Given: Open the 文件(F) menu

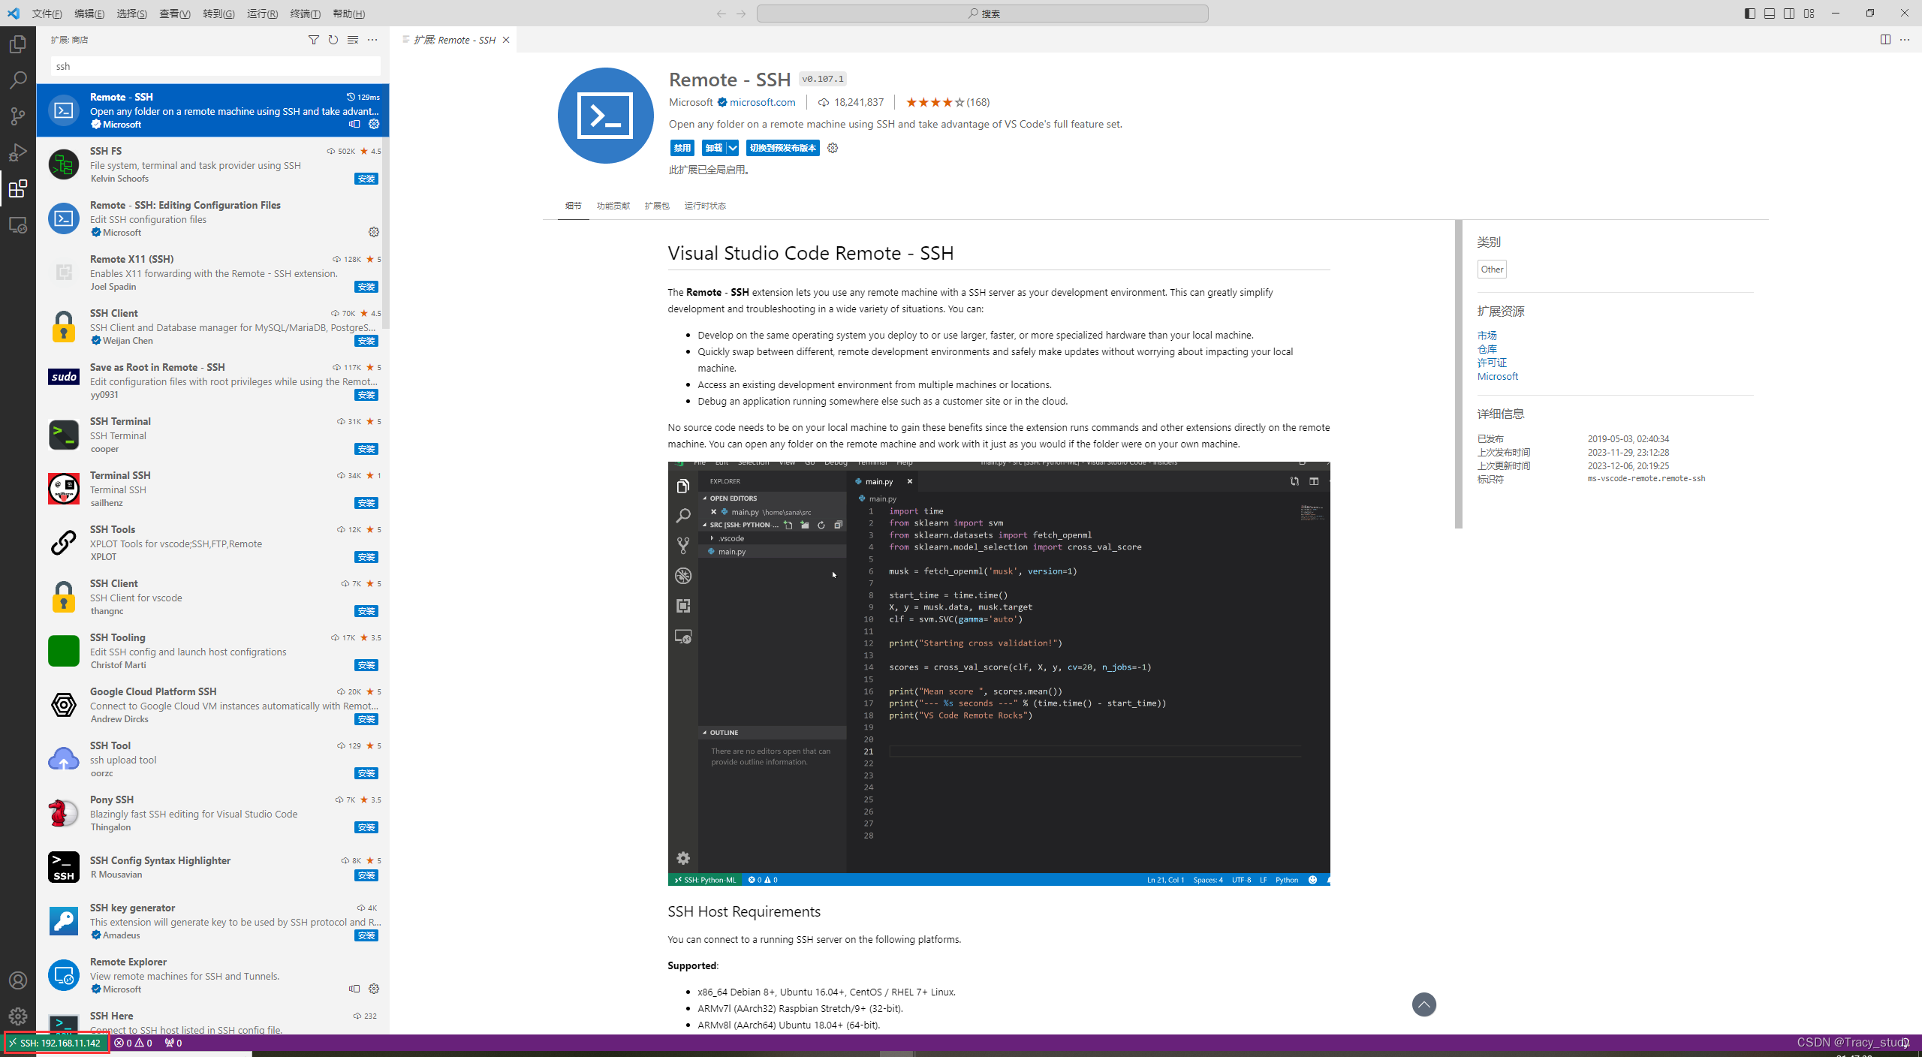Looking at the screenshot, I should point(47,14).
